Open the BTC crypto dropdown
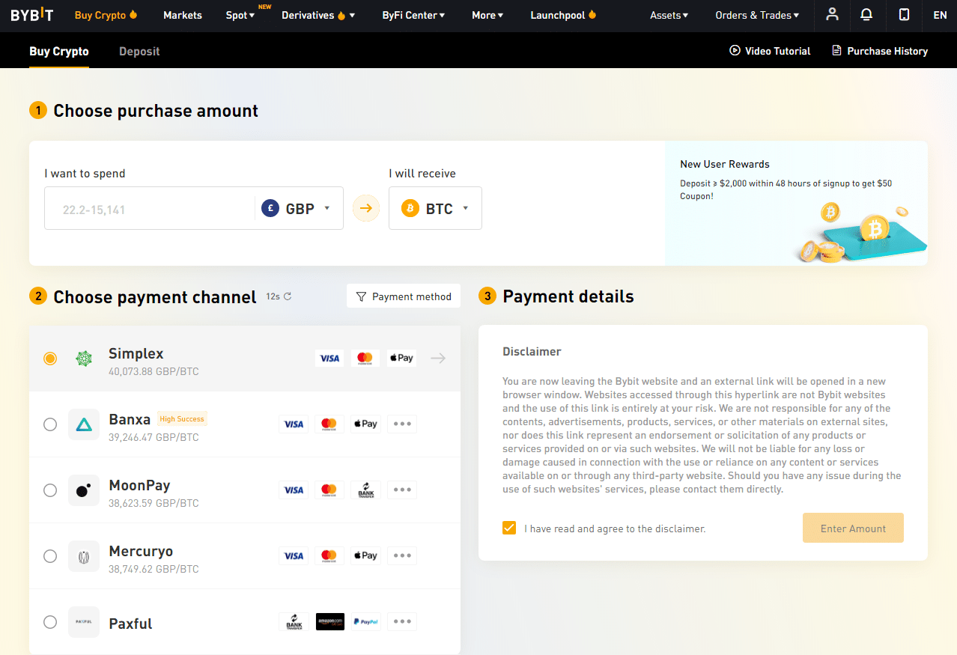 435,208
